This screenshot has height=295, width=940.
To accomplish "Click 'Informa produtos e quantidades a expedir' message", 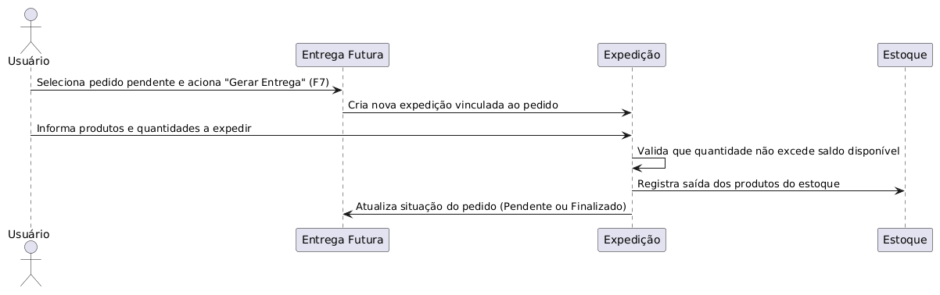I will tap(144, 128).
